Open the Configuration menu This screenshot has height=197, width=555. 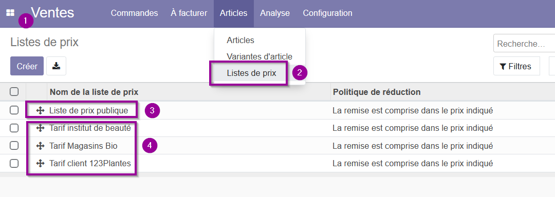click(327, 13)
